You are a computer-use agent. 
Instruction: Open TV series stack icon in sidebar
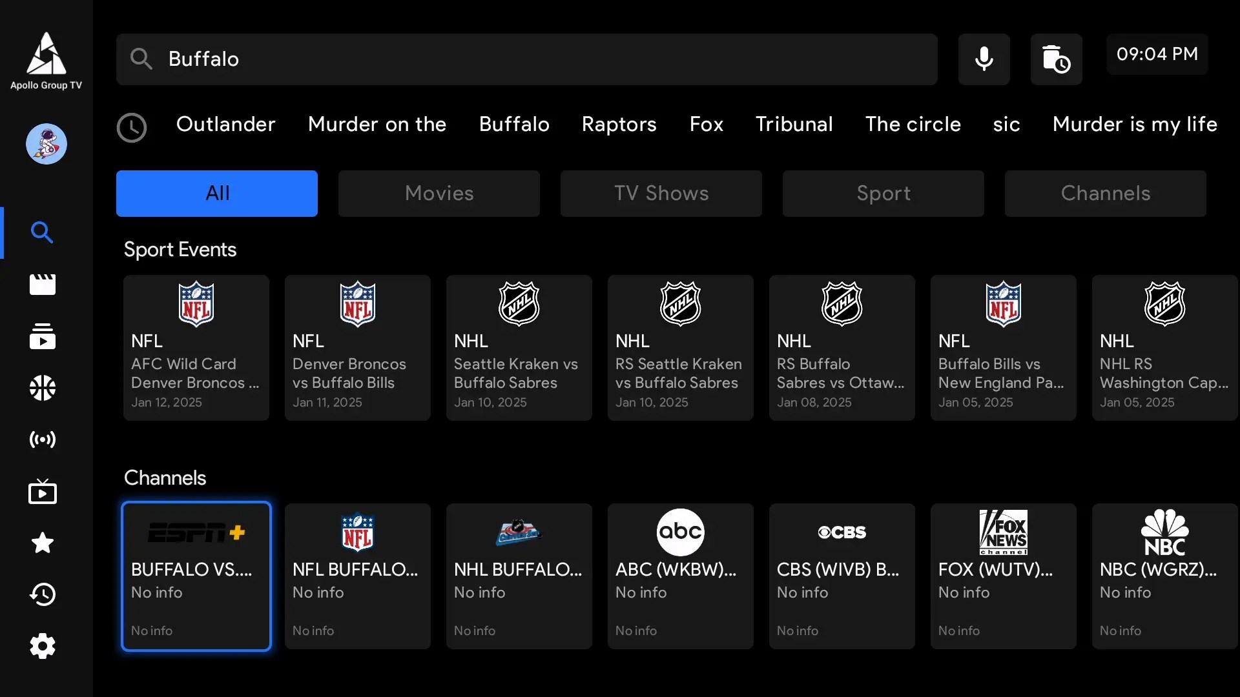point(43,336)
